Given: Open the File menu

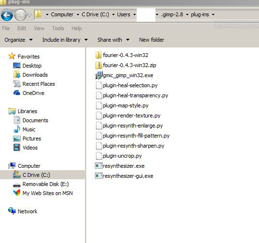Looking at the screenshot, I should 6,28.
